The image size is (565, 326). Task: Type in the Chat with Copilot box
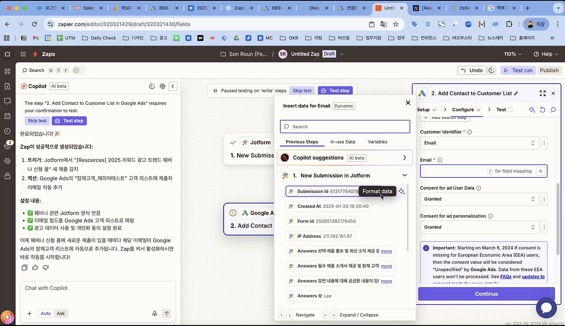click(x=98, y=288)
